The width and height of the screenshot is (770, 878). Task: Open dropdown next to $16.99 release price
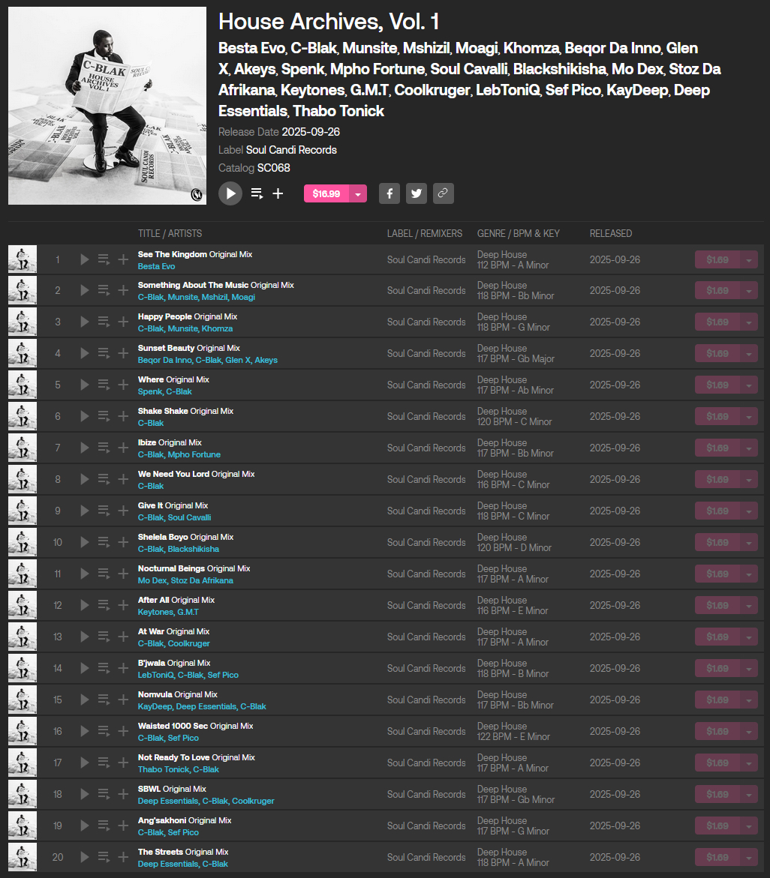[358, 193]
